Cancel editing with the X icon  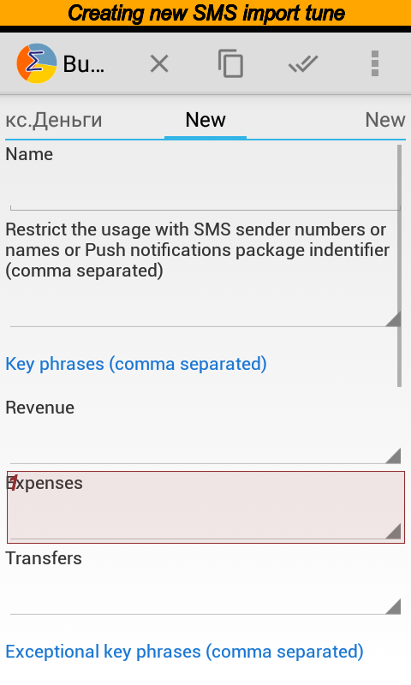coord(159,64)
